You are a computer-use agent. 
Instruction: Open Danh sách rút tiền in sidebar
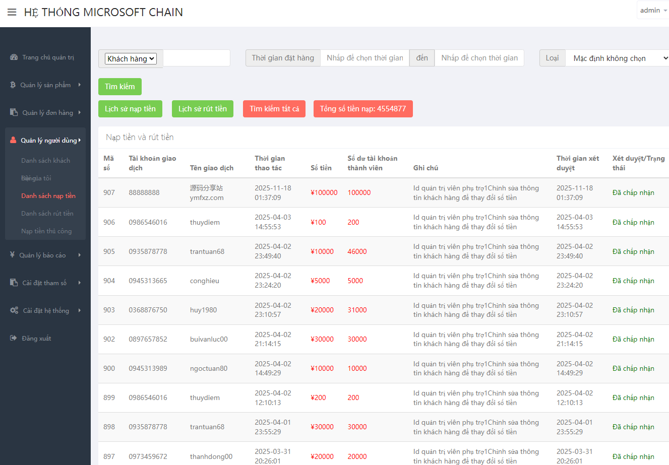click(47, 214)
